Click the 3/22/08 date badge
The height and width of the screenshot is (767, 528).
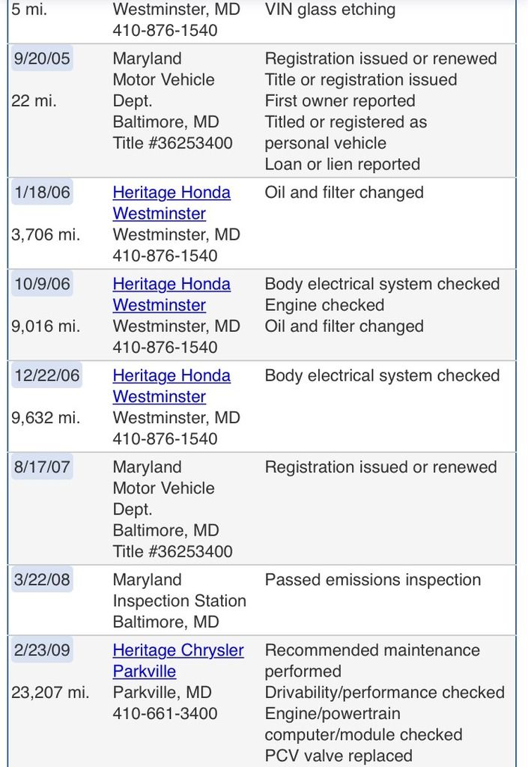coord(42,580)
